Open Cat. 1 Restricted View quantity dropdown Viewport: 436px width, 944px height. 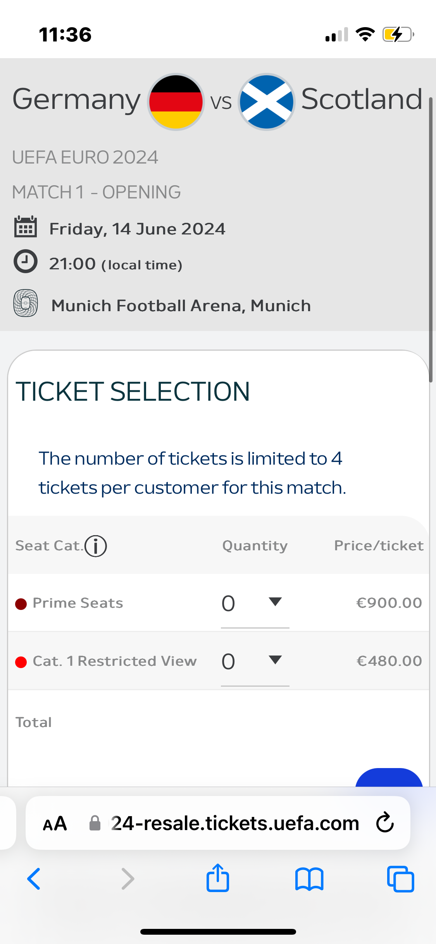[x=255, y=661]
